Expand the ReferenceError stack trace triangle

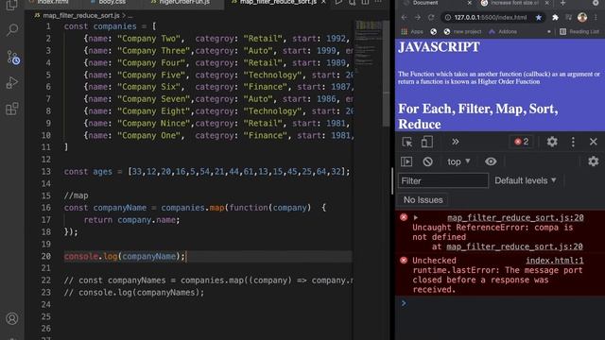click(x=416, y=218)
